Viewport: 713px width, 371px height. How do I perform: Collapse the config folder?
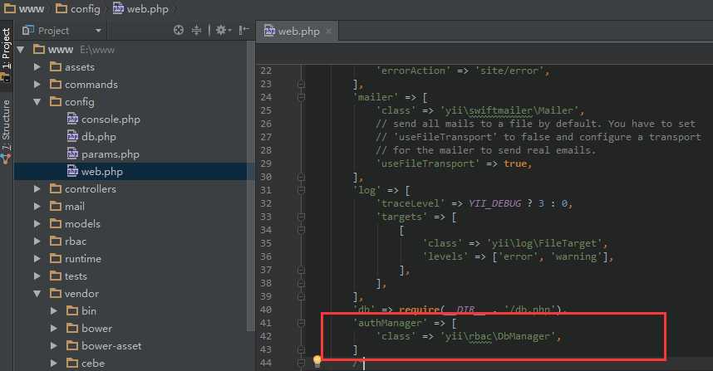click(37, 102)
